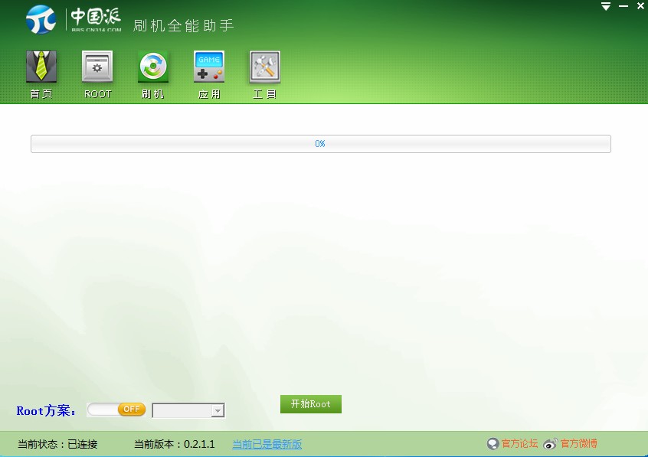Minimize the window

(623, 6)
